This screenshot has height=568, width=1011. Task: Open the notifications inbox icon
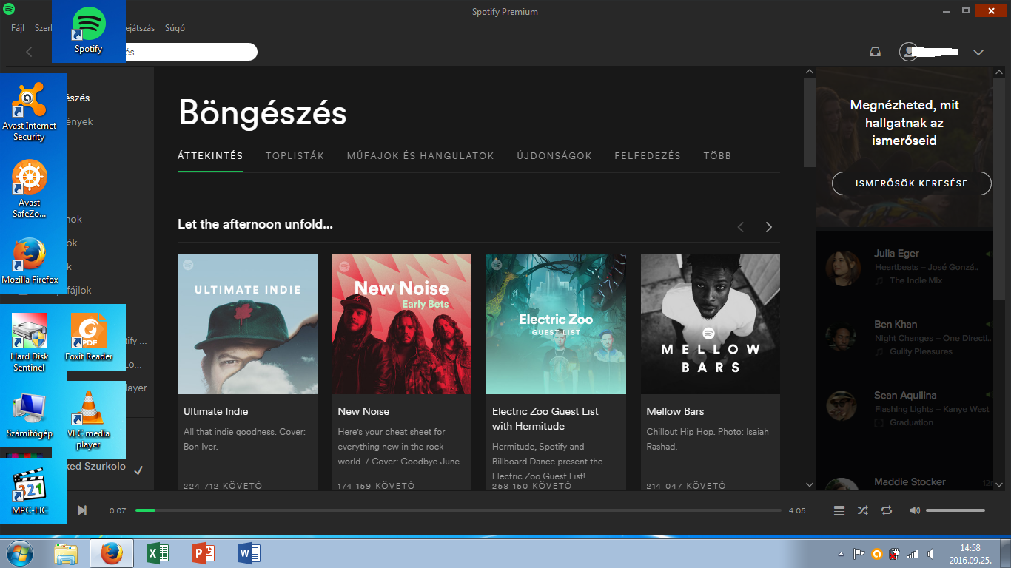pyautogui.click(x=875, y=52)
